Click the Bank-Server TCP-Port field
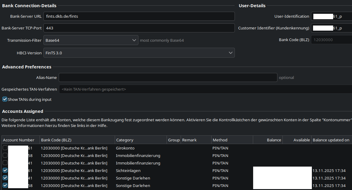The width and height of the screenshot is (352, 190). [x=139, y=28]
